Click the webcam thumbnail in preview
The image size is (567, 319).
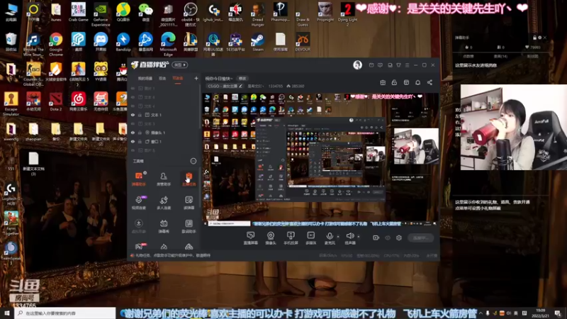click(416, 146)
